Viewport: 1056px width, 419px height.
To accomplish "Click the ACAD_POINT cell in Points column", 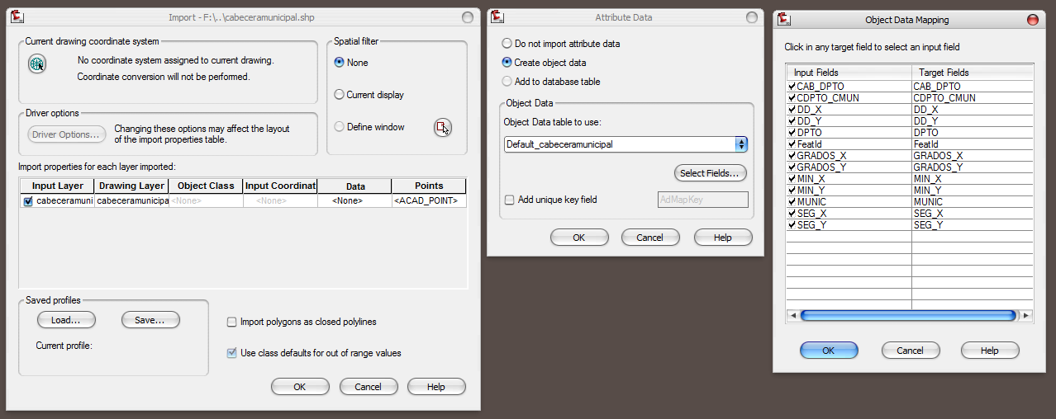I will [x=429, y=201].
